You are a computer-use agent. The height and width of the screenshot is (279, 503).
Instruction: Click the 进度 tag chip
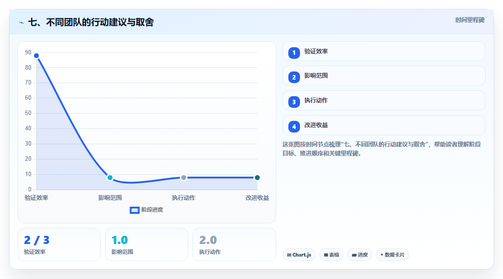360,255
